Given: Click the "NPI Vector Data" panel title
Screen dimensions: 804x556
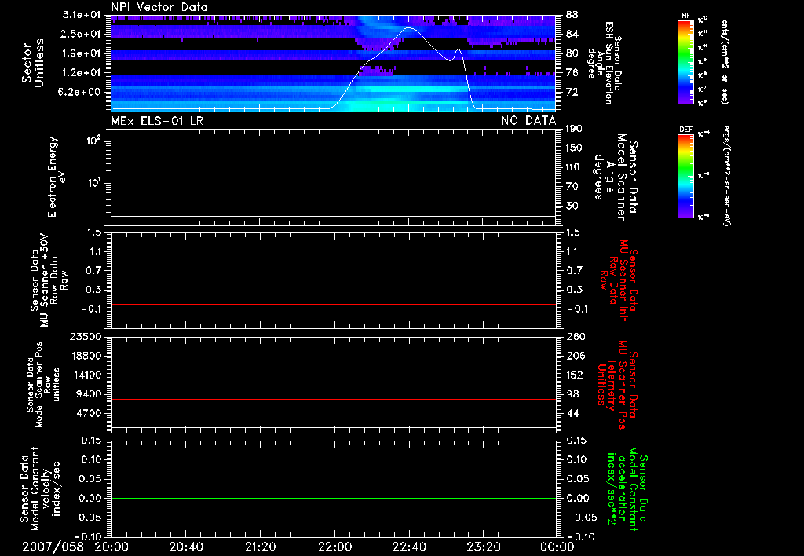Looking at the screenshot, I should 159,7.
